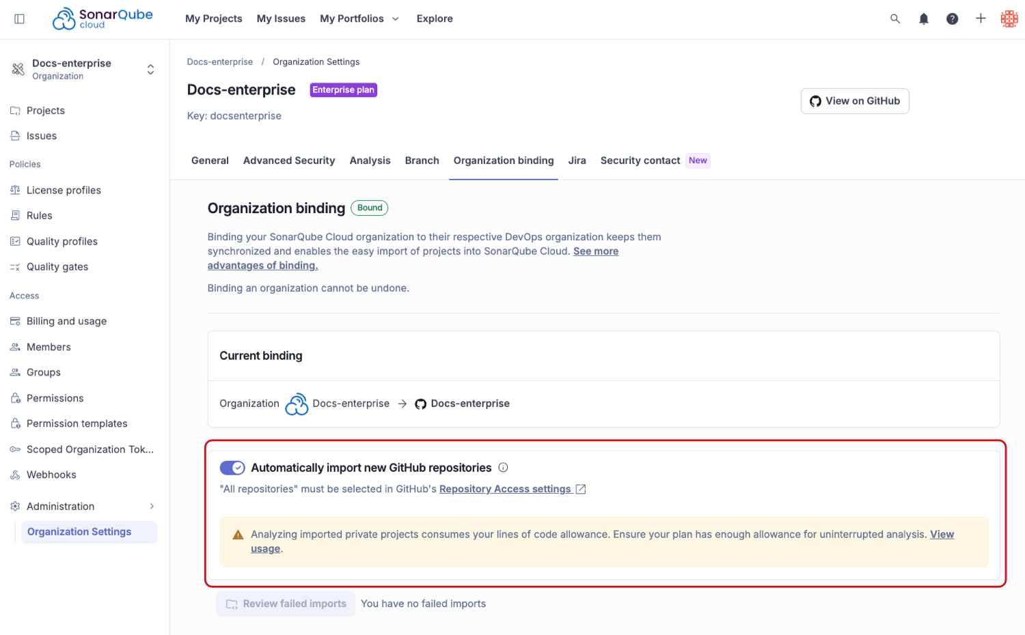The width and height of the screenshot is (1025, 635).
Task: Click the Docs-enterprise organization icon in sidebar
Action: pyautogui.click(x=18, y=69)
